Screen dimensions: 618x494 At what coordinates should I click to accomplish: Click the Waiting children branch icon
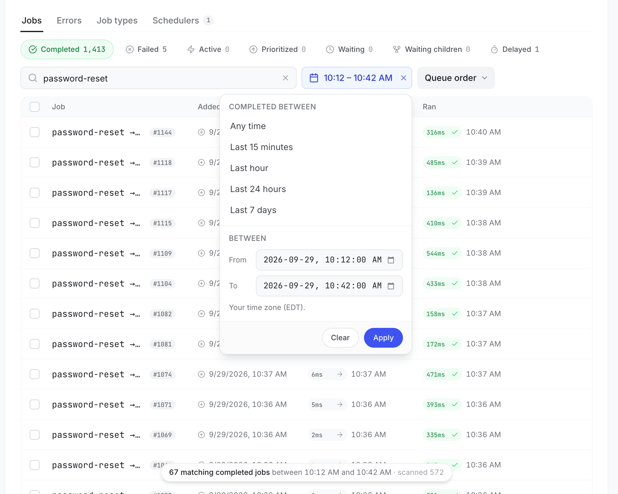coord(396,49)
